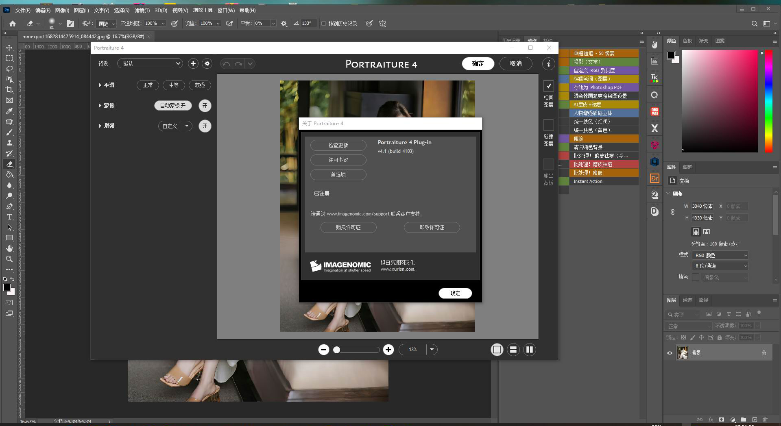The width and height of the screenshot is (781, 426).
Task: Open the Photoshop search icon
Action: coord(754,24)
